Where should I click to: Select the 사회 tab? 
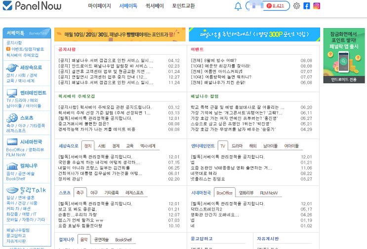pos(102,146)
